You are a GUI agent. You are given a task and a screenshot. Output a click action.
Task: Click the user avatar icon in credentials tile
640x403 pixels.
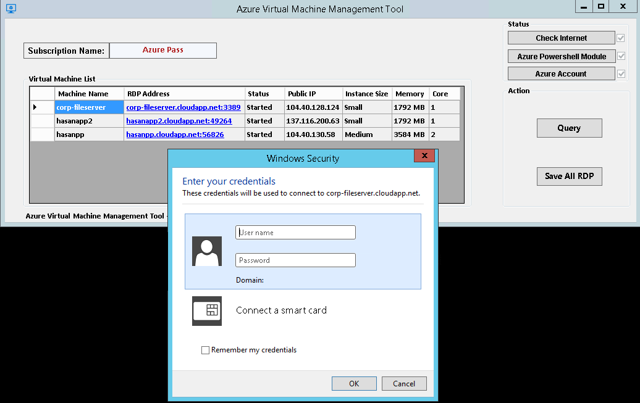[207, 251]
